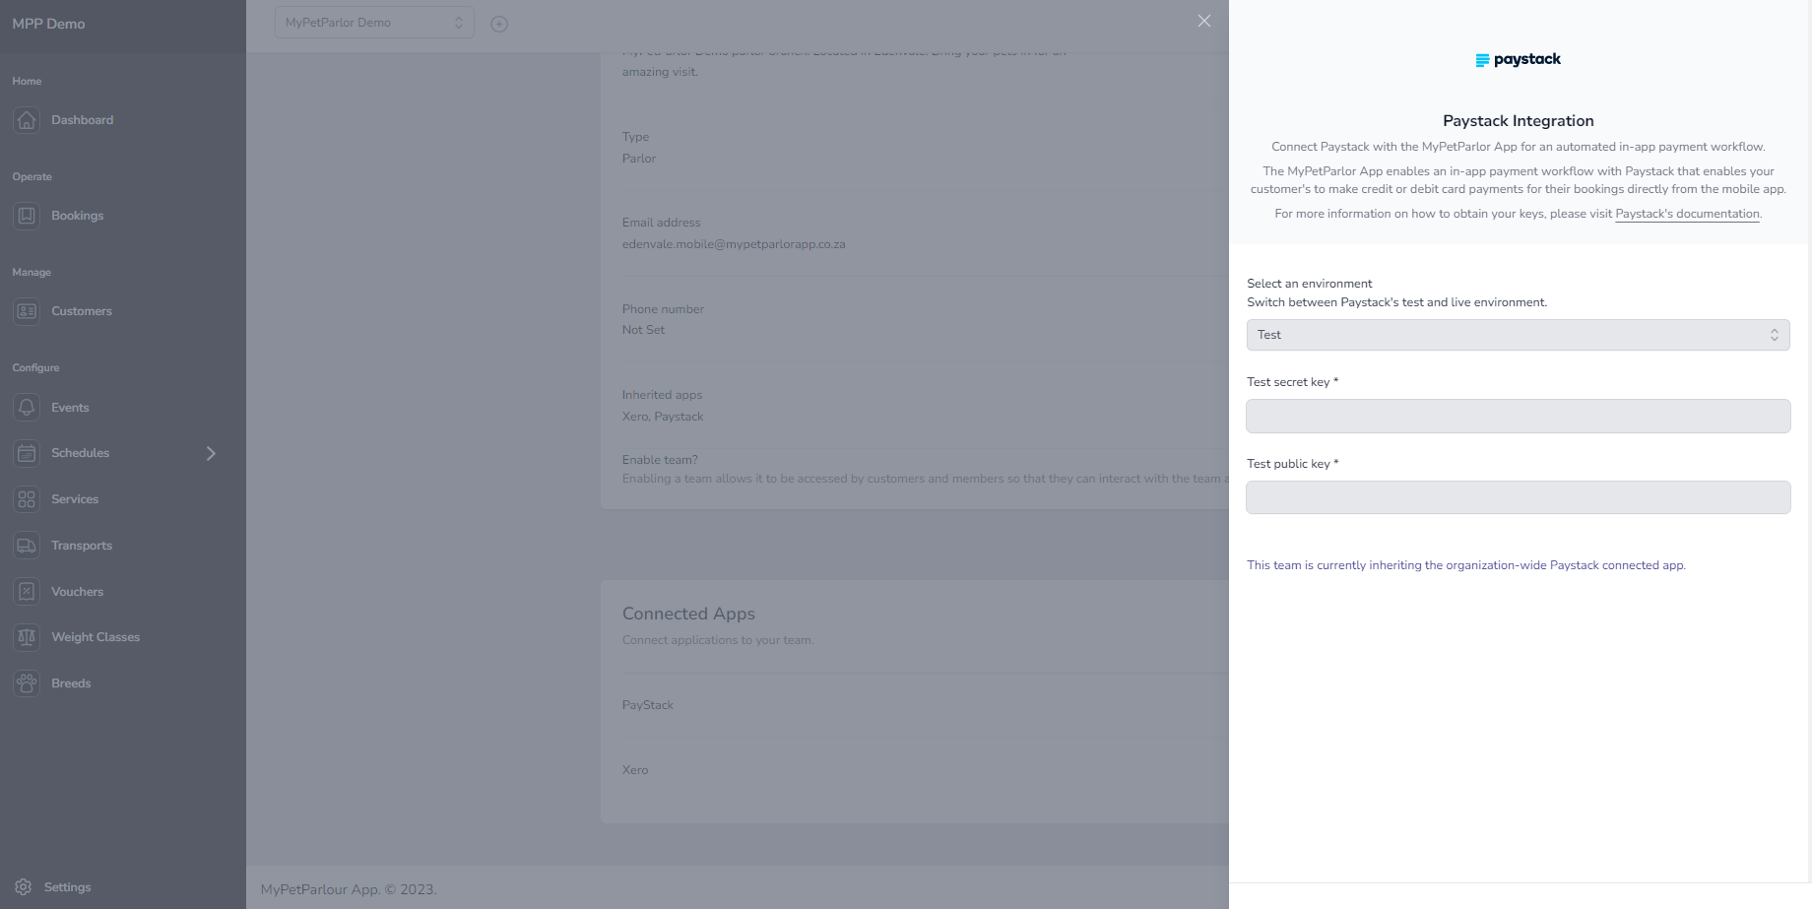Navigate to Bookings in the sidebar menu
The height and width of the screenshot is (909, 1812).
pos(77,215)
